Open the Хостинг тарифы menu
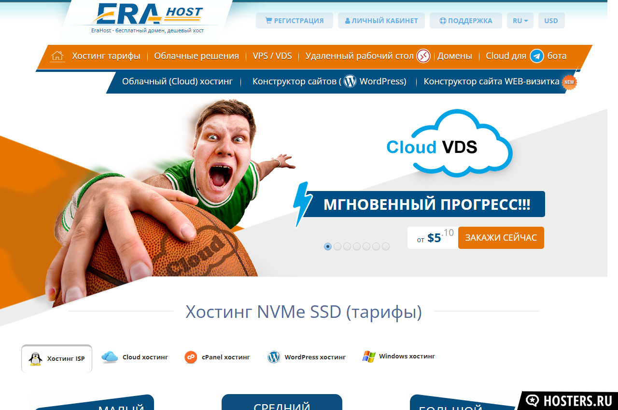 pos(106,56)
